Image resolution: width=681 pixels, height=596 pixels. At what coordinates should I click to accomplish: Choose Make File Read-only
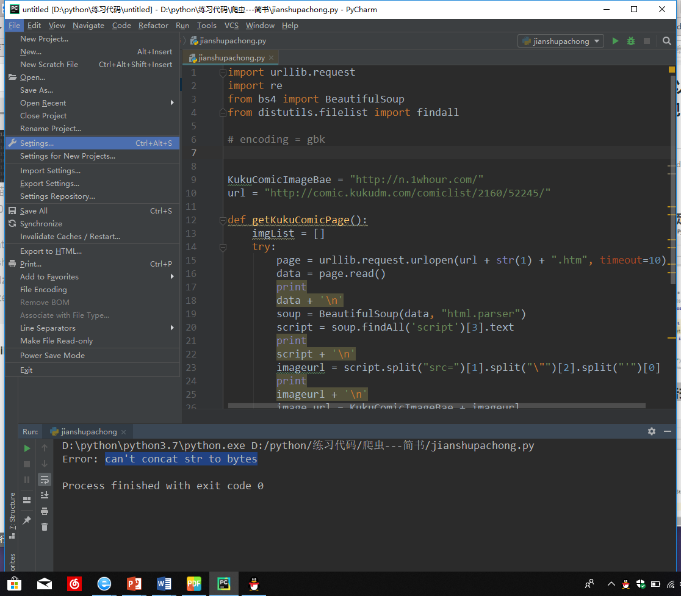93,341
